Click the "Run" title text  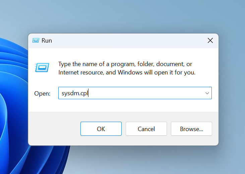[x=47, y=41]
